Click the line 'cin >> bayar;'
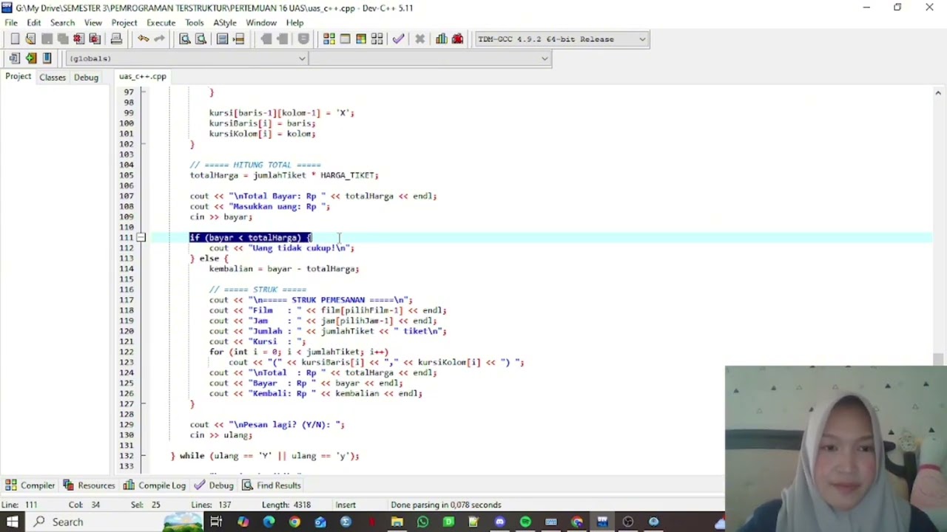This screenshot has height=532, width=947. [x=221, y=217]
